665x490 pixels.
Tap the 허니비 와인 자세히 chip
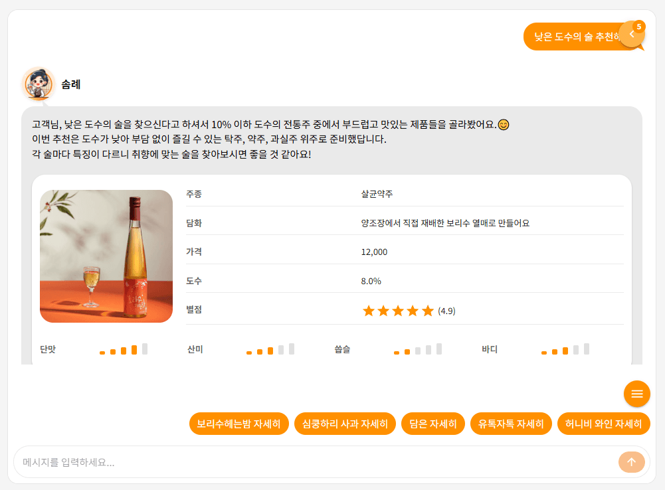click(603, 424)
